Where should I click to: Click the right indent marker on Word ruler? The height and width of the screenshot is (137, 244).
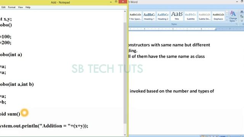coord(215,29)
